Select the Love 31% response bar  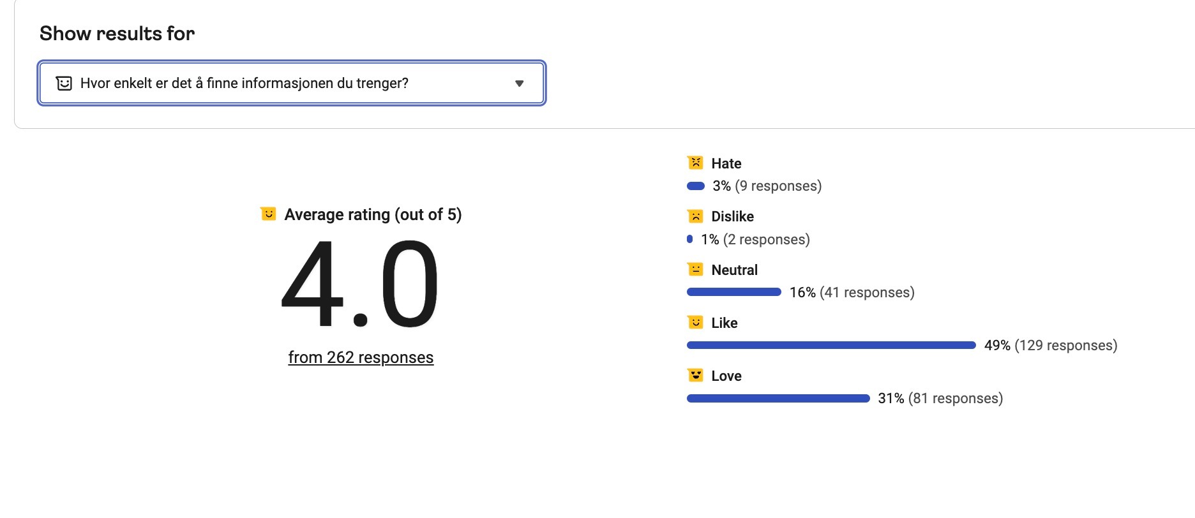click(x=778, y=399)
